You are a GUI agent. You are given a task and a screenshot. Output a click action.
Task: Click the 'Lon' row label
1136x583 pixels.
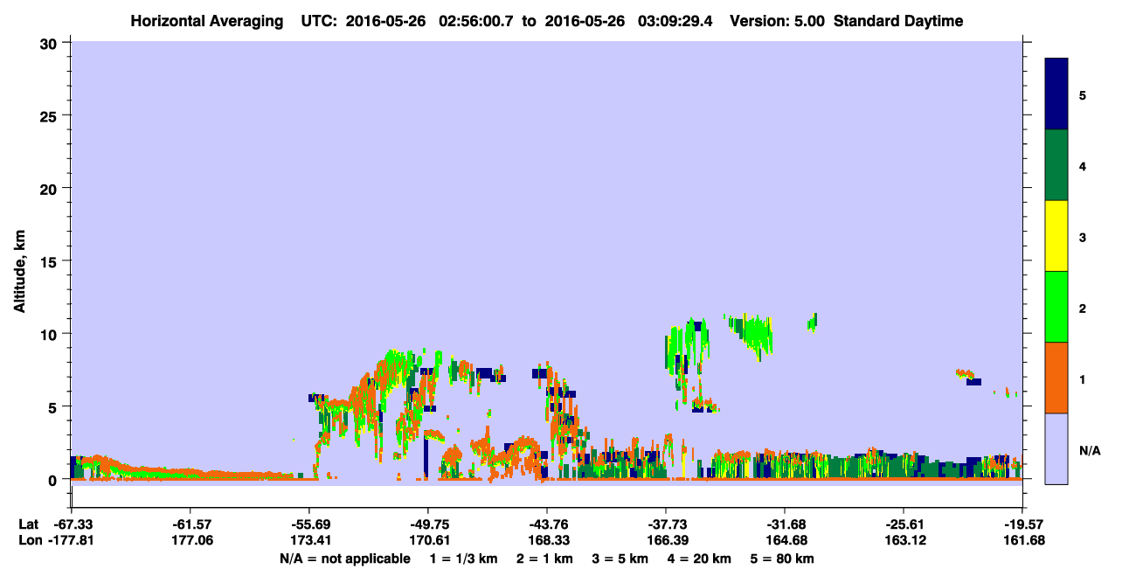(x=29, y=540)
